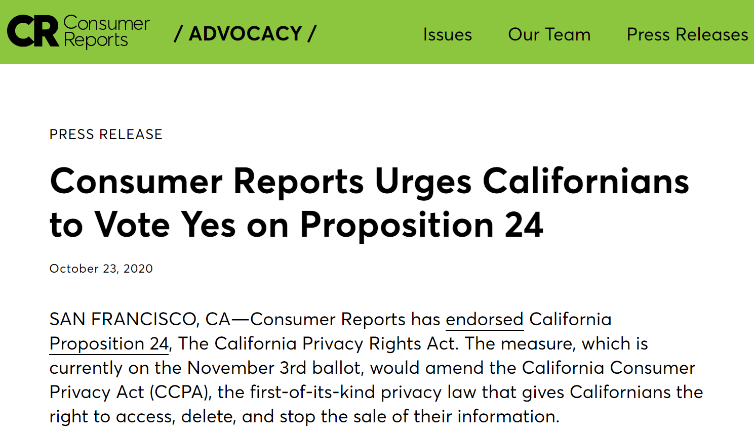Click the CR logo icon
This screenshot has width=754, height=436.
33,31
